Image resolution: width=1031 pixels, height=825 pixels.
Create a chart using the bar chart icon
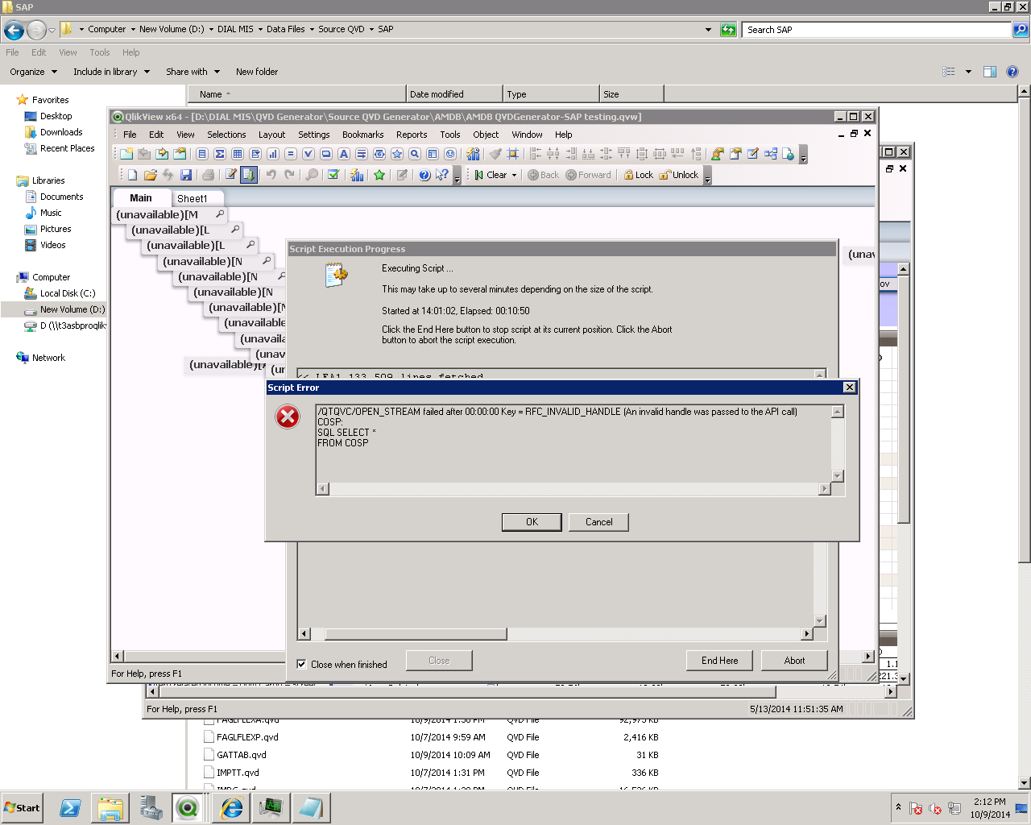273,154
